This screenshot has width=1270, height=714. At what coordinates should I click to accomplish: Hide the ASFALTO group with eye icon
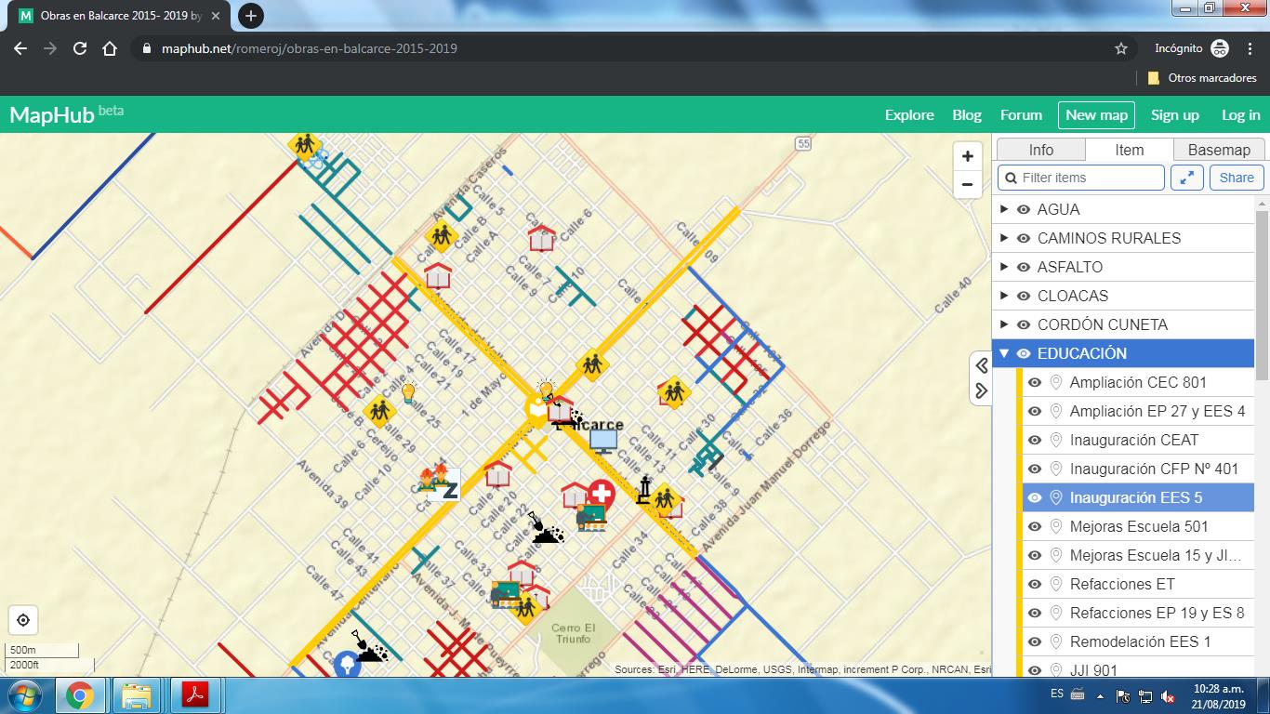coord(1024,267)
